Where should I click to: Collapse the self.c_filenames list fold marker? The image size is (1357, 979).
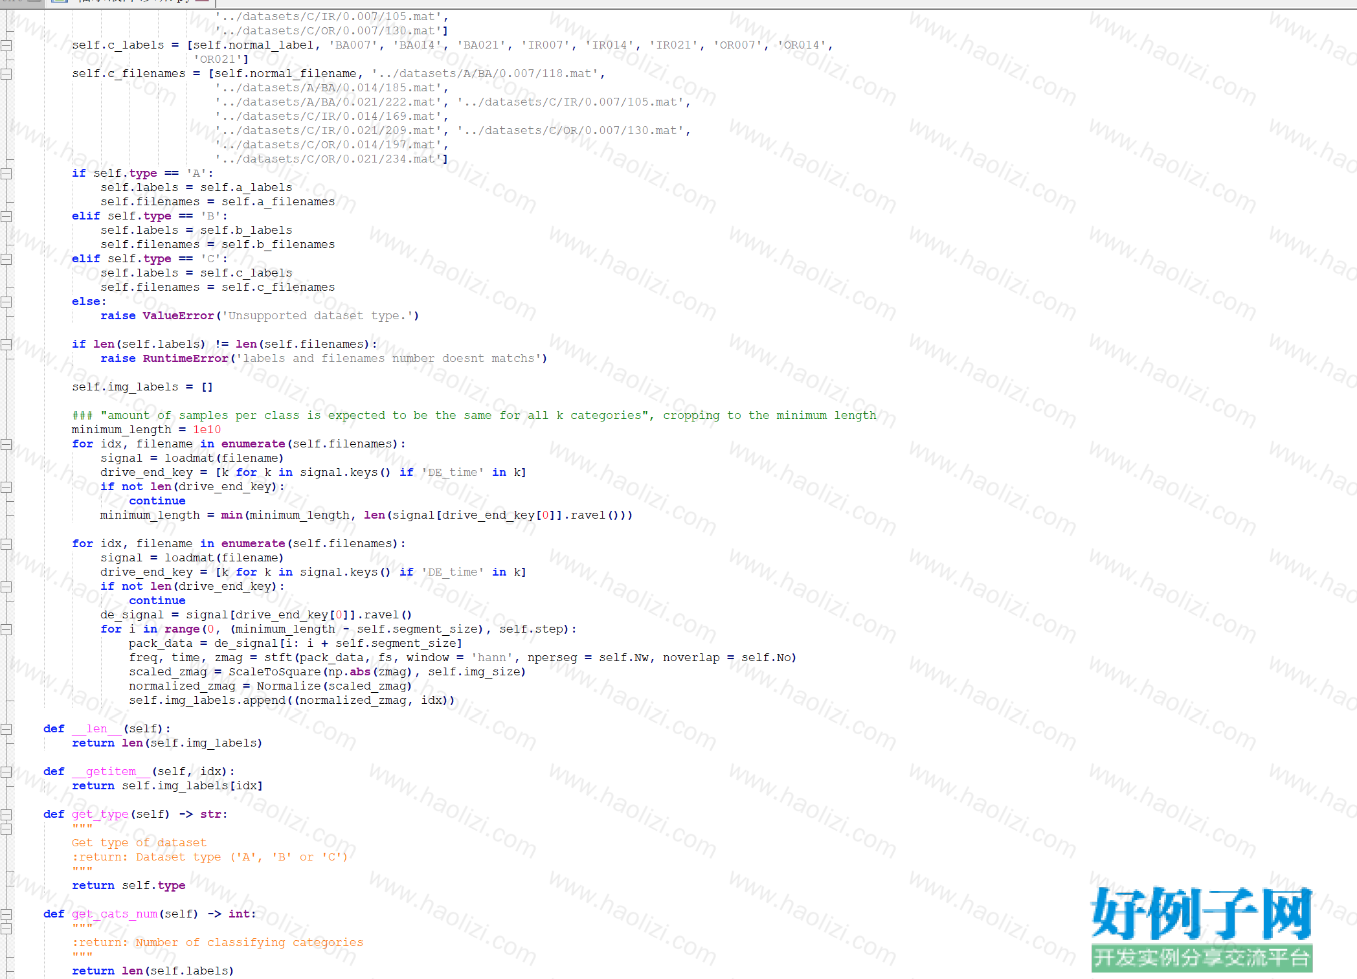pos(6,74)
